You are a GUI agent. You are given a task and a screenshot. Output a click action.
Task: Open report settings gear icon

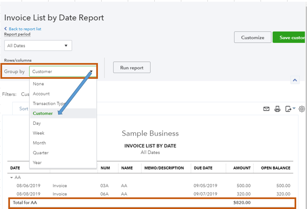(302, 109)
